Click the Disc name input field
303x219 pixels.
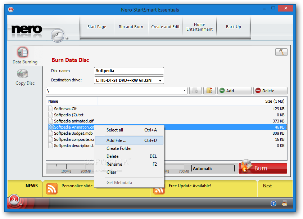[129, 71]
